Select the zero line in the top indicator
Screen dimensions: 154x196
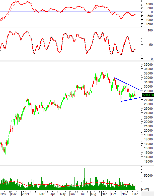(x=70, y=12)
